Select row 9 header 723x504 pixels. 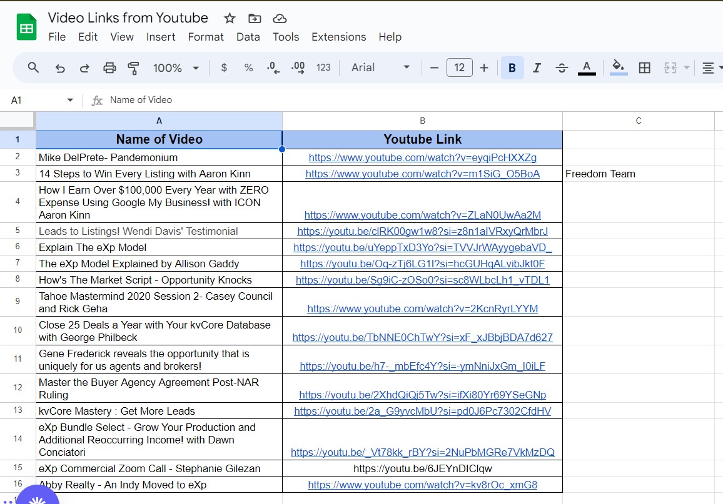click(18, 302)
